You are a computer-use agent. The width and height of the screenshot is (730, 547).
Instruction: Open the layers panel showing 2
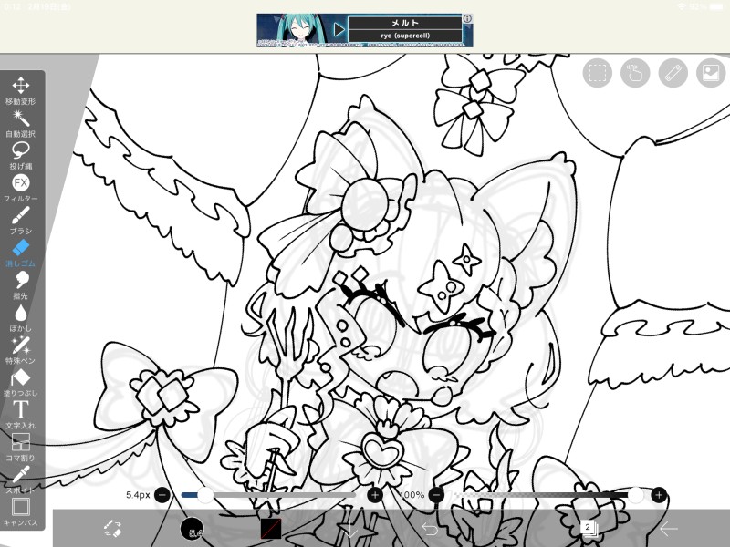pyautogui.click(x=589, y=529)
